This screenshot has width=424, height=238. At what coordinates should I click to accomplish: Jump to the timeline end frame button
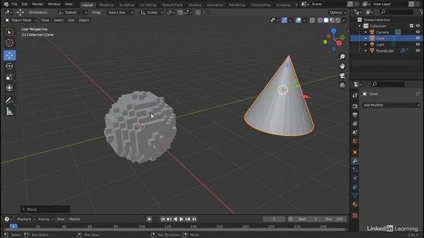point(194,219)
